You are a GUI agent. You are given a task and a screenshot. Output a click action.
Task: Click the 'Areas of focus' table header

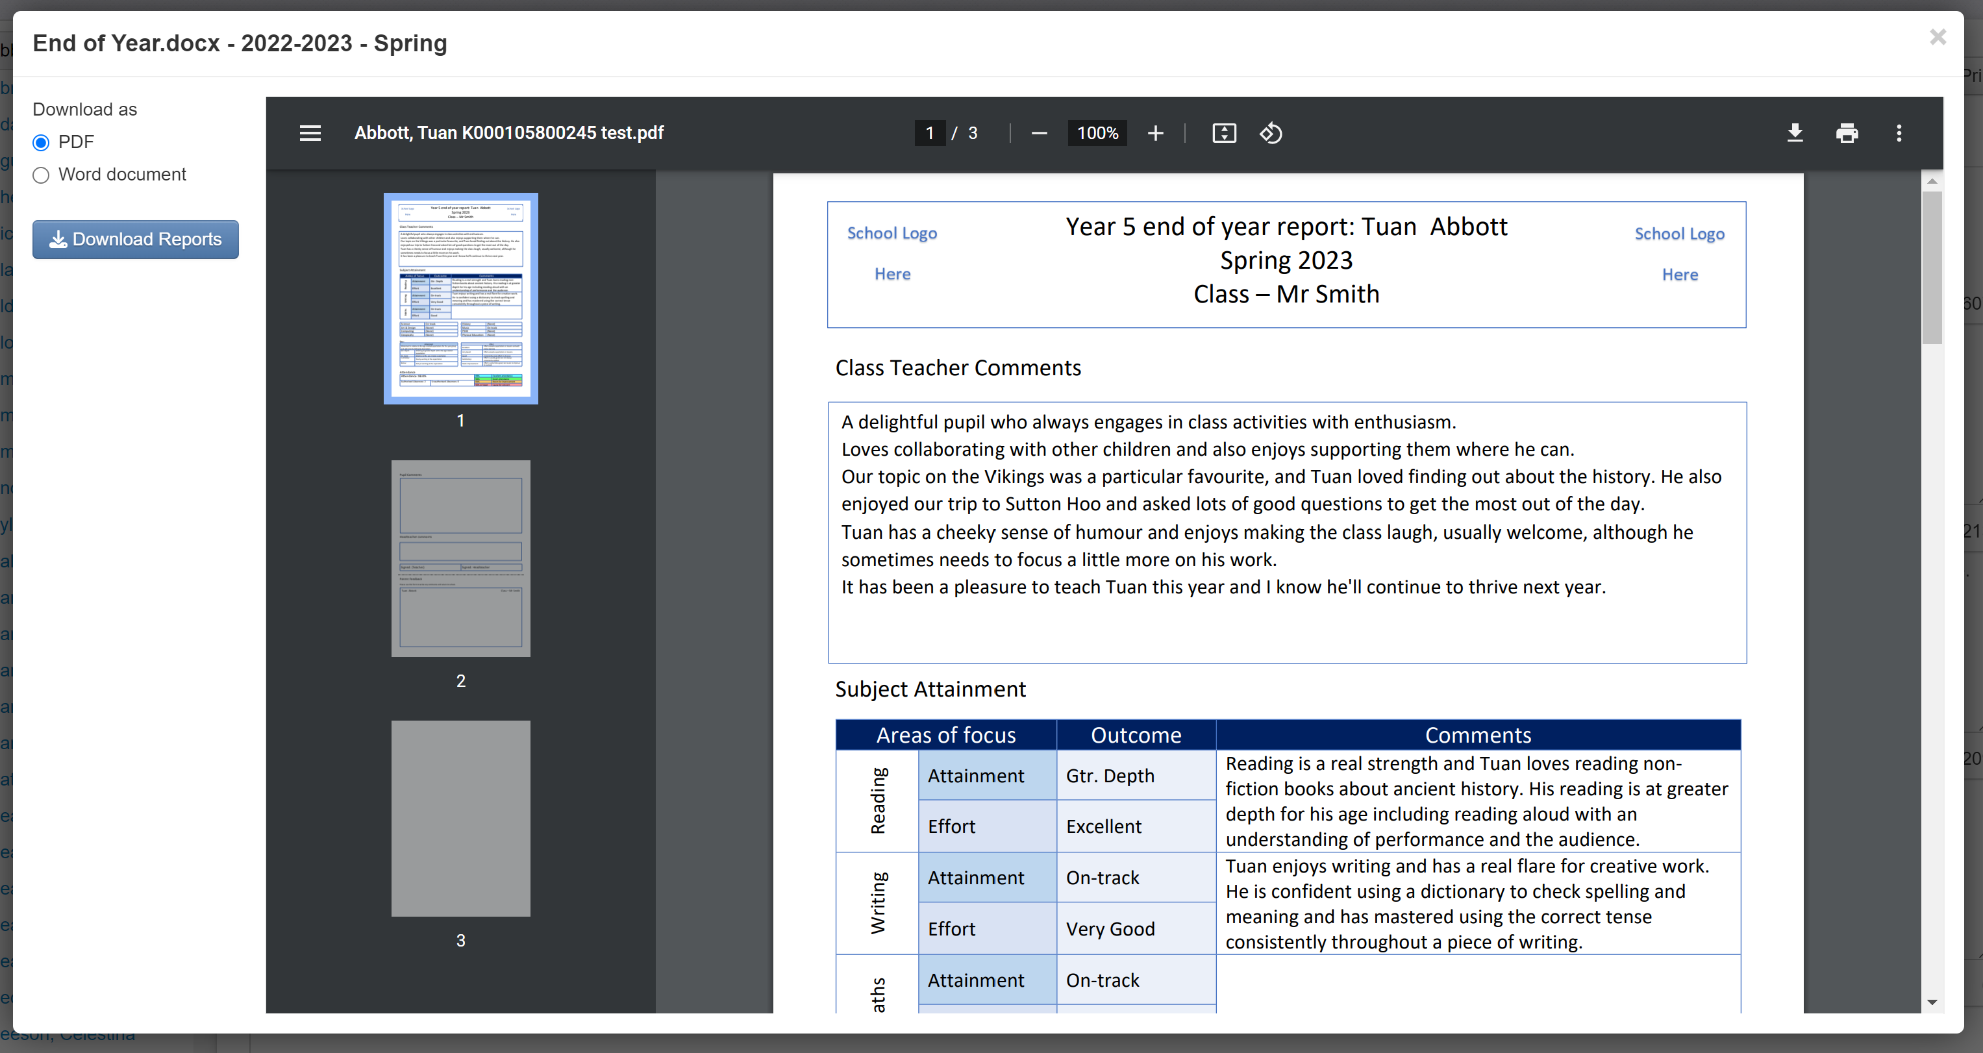pyautogui.click(x=946, y=735)
